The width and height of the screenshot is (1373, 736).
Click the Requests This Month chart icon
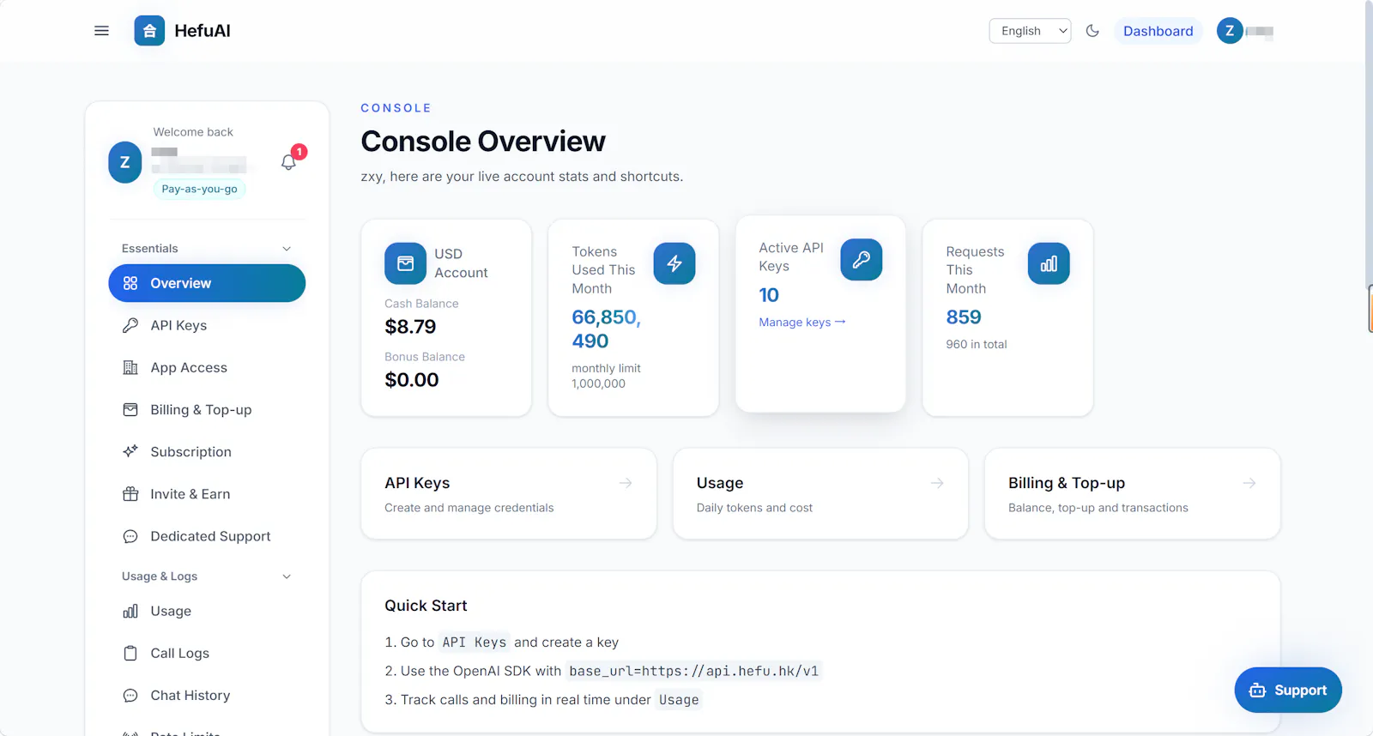[x=1049, y=263]
